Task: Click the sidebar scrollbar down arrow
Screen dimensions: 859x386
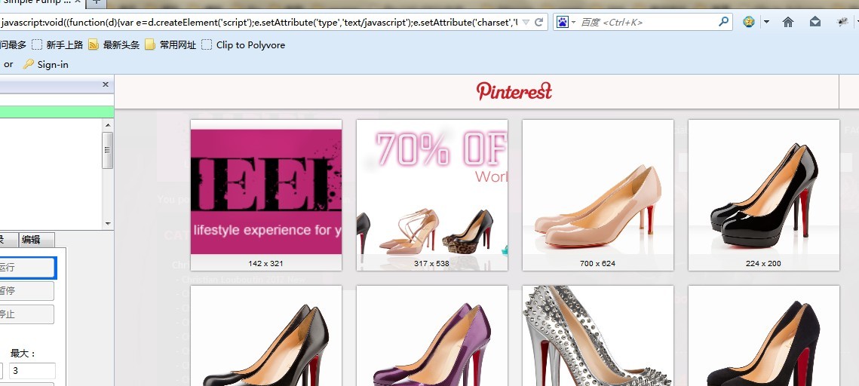Action: pyautogui.click(x=107, y=223)
